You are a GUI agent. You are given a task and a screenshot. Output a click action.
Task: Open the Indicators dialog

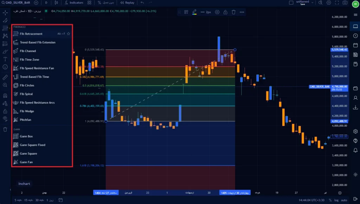click(x=74, y=3)
